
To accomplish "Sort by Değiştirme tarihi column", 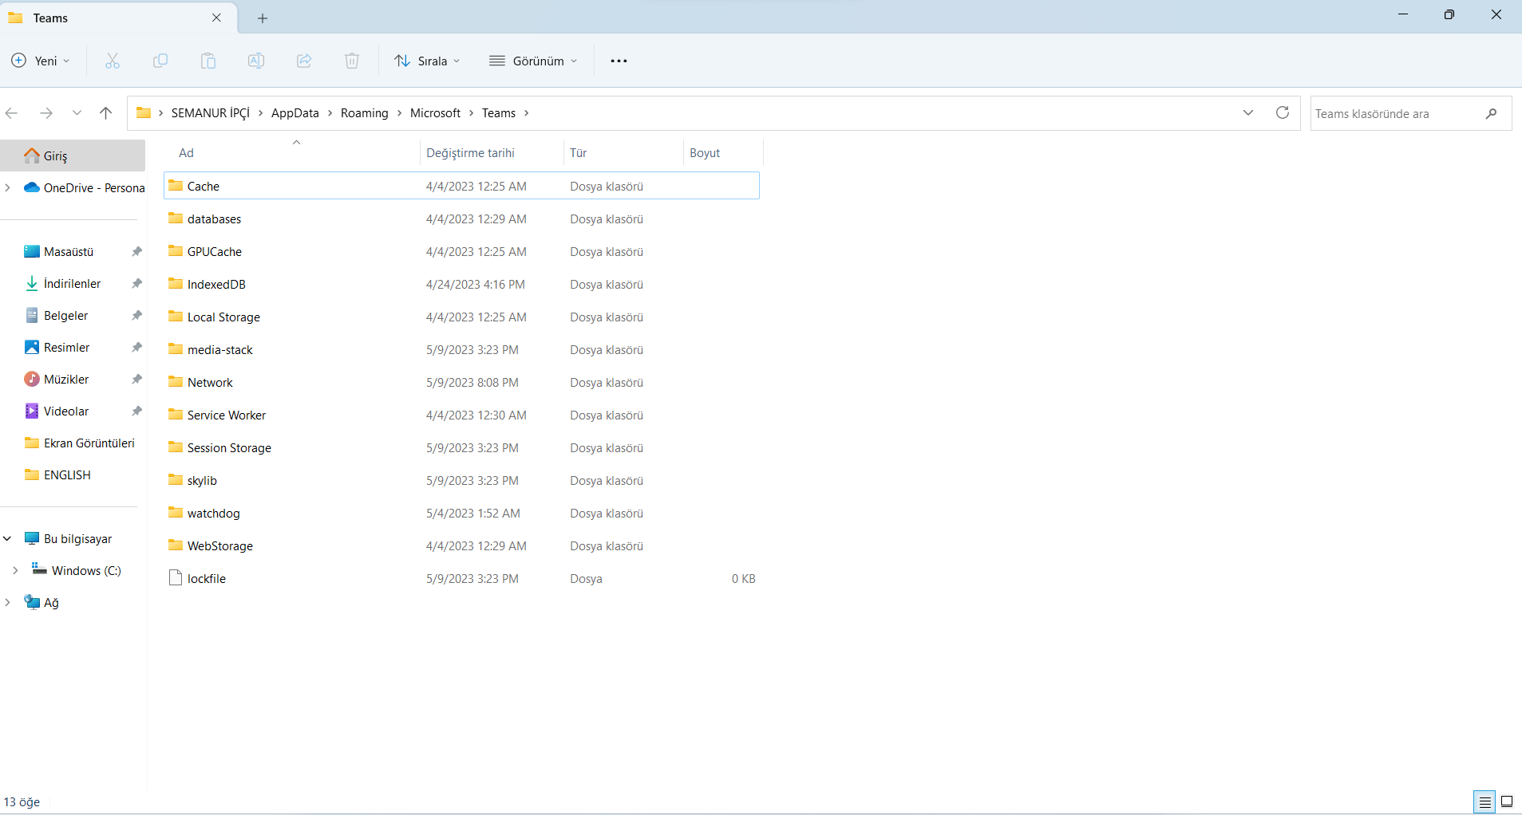I will [492, 153].
